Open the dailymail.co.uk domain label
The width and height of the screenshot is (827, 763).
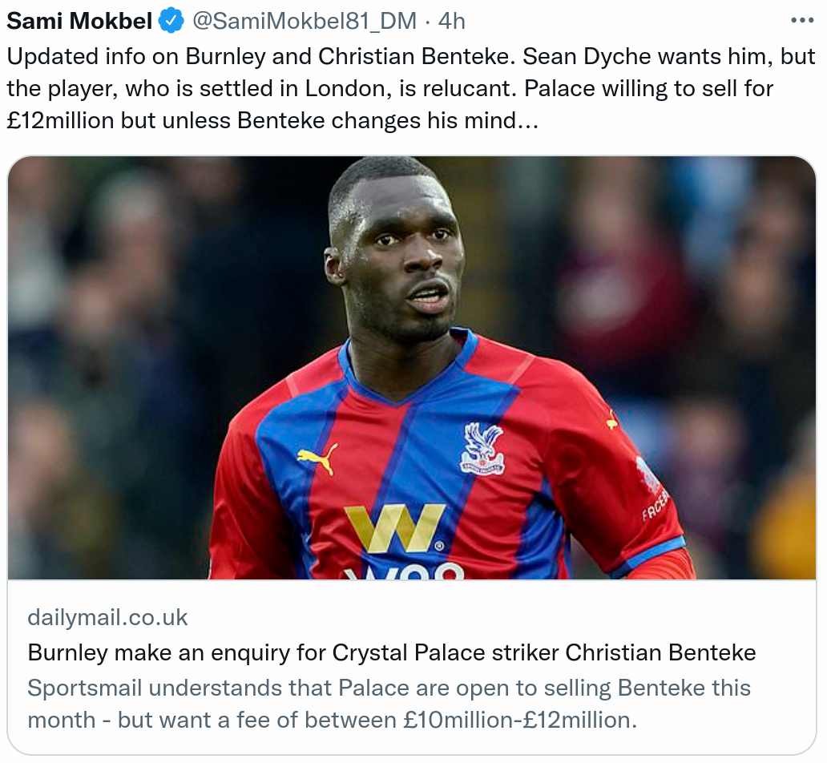(x=107, y=617)
